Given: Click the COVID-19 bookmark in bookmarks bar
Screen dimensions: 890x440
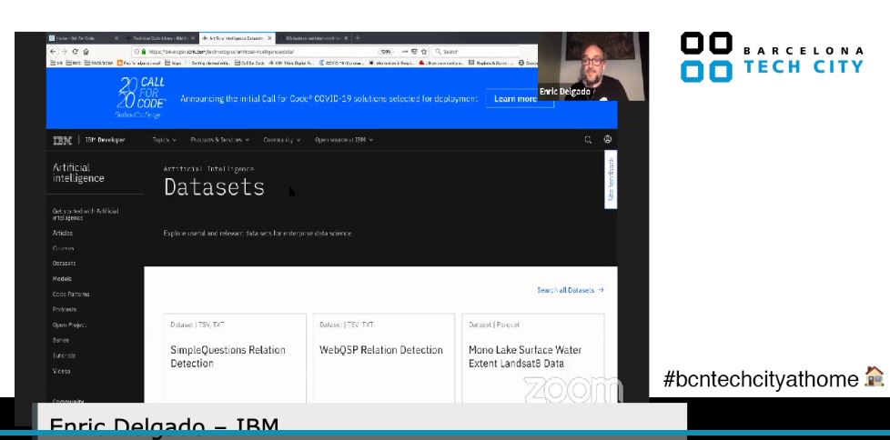Looking at the screenshot, I should pyautogui.click(x=340, y=63).
